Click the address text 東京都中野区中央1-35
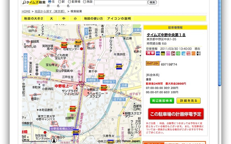This screenshot has height=144, width=231. [161, 39]
